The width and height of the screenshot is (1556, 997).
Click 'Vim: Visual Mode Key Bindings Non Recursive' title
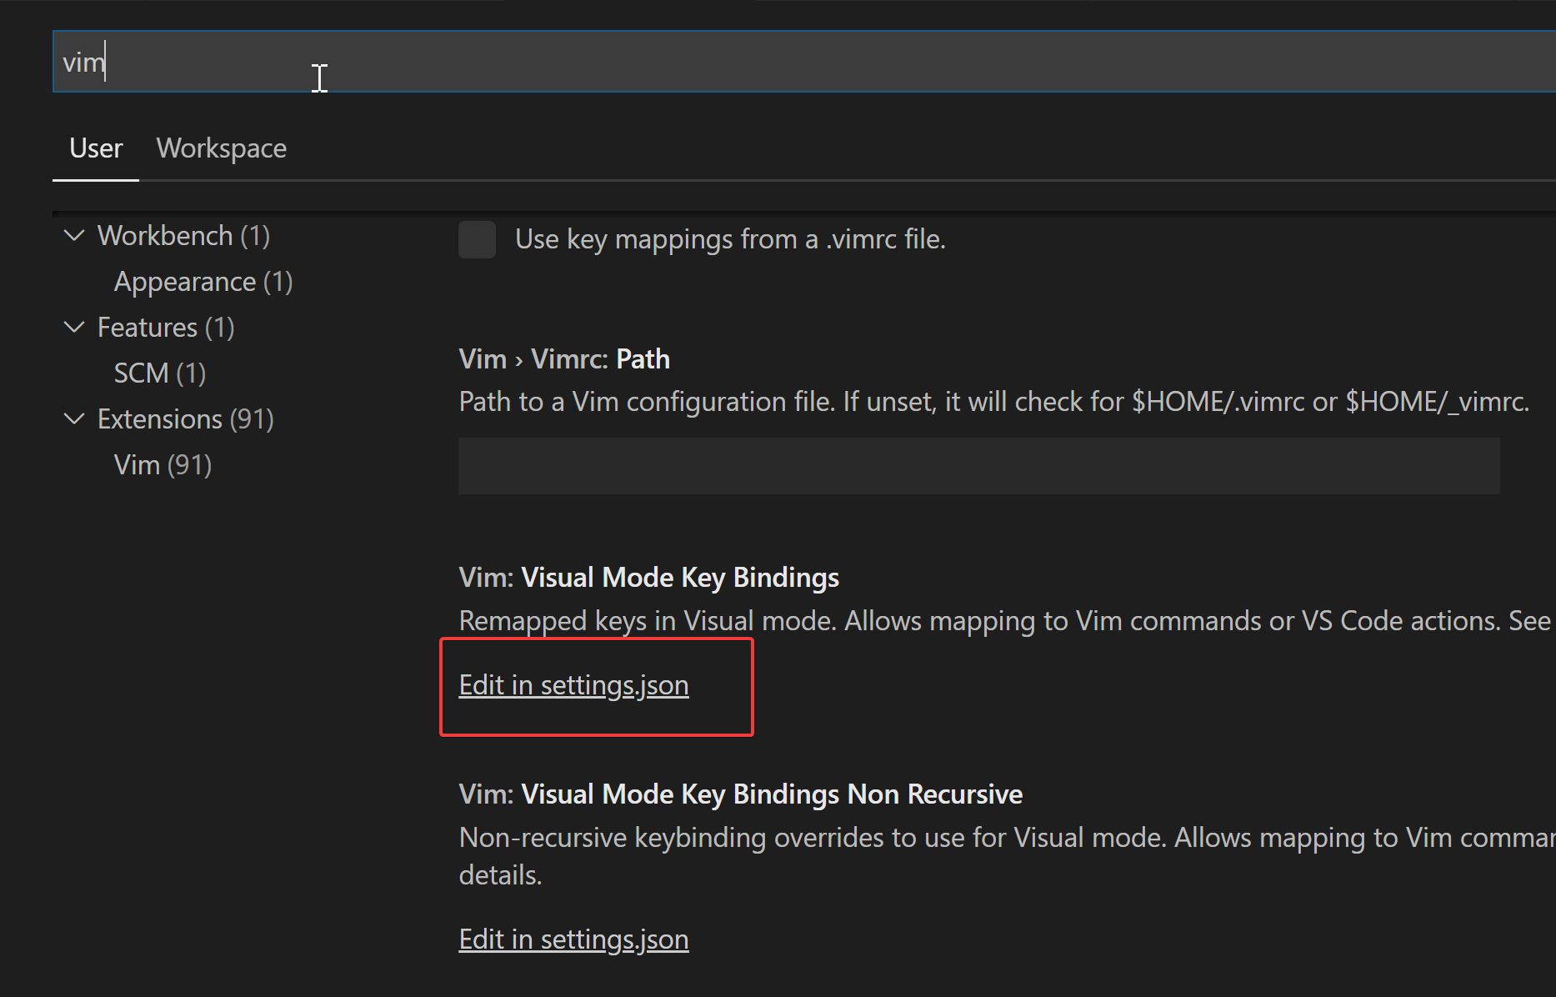click(740, 794)
